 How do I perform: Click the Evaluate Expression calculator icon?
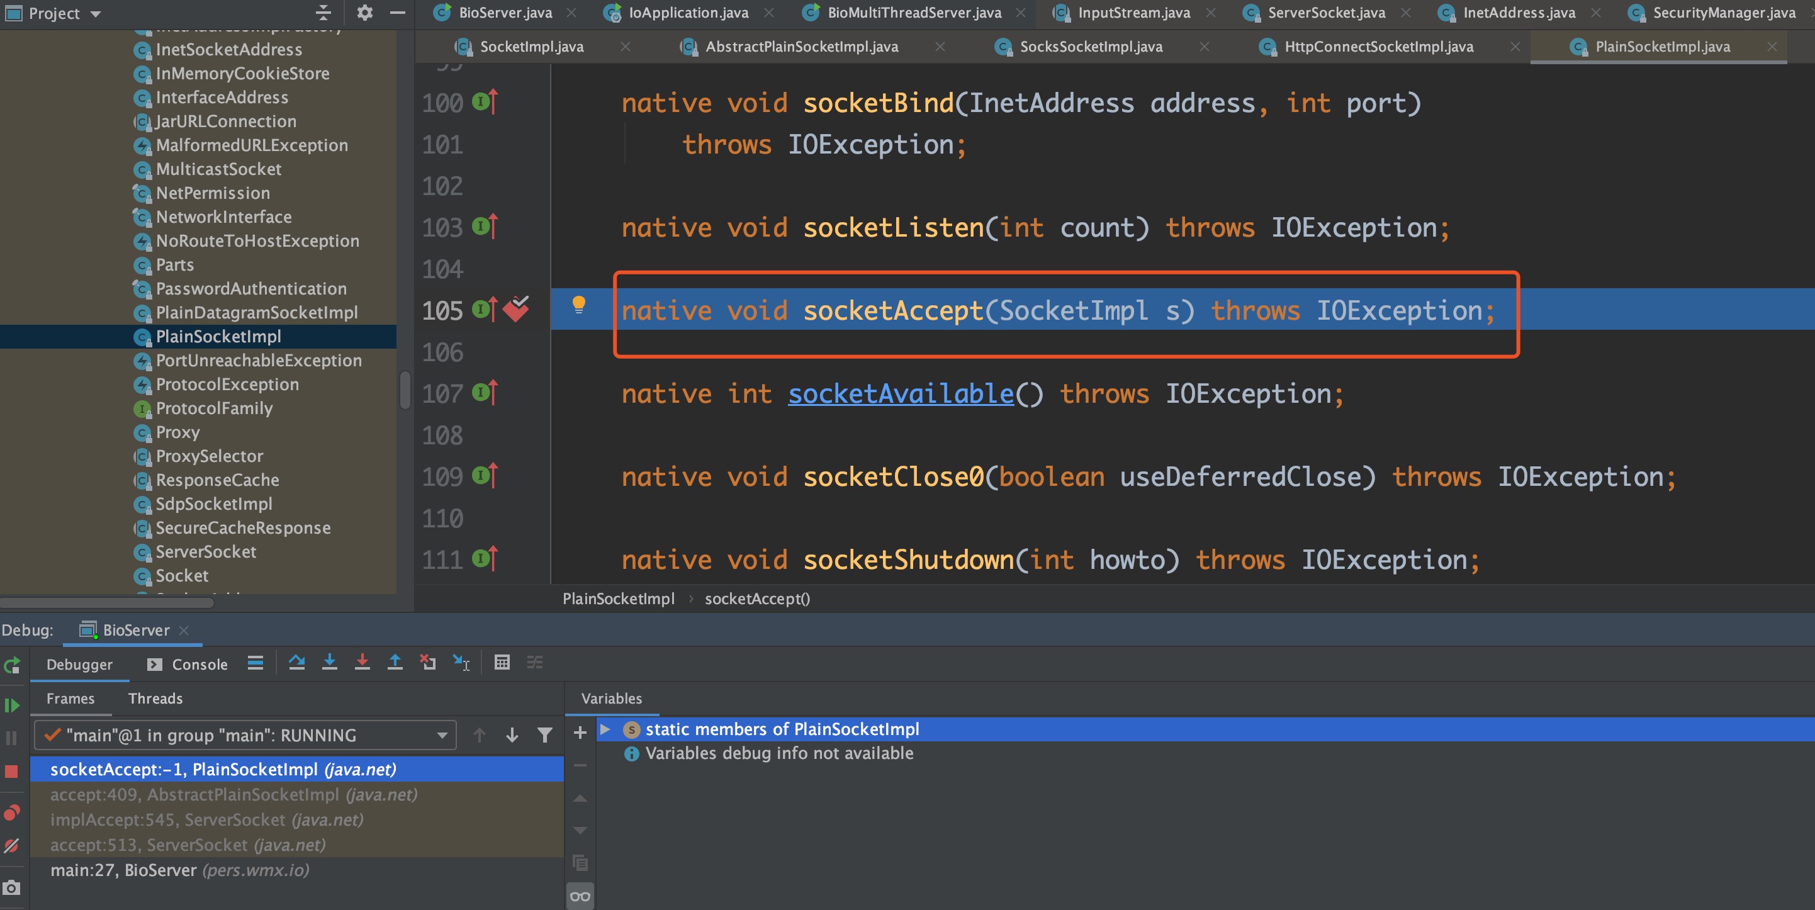point(502,663)
